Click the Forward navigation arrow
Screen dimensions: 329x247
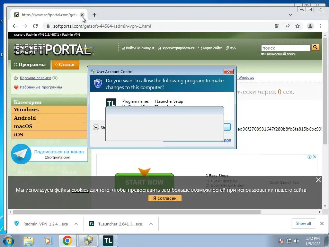pos(25,26)
